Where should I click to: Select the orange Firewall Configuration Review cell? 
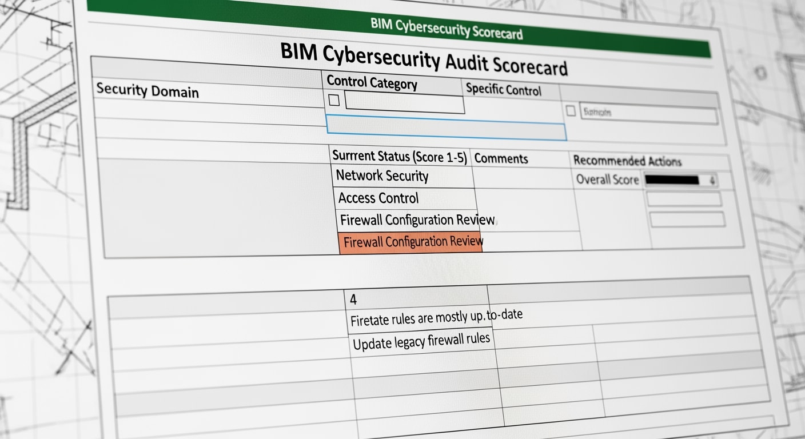click(x=412, y=241)
